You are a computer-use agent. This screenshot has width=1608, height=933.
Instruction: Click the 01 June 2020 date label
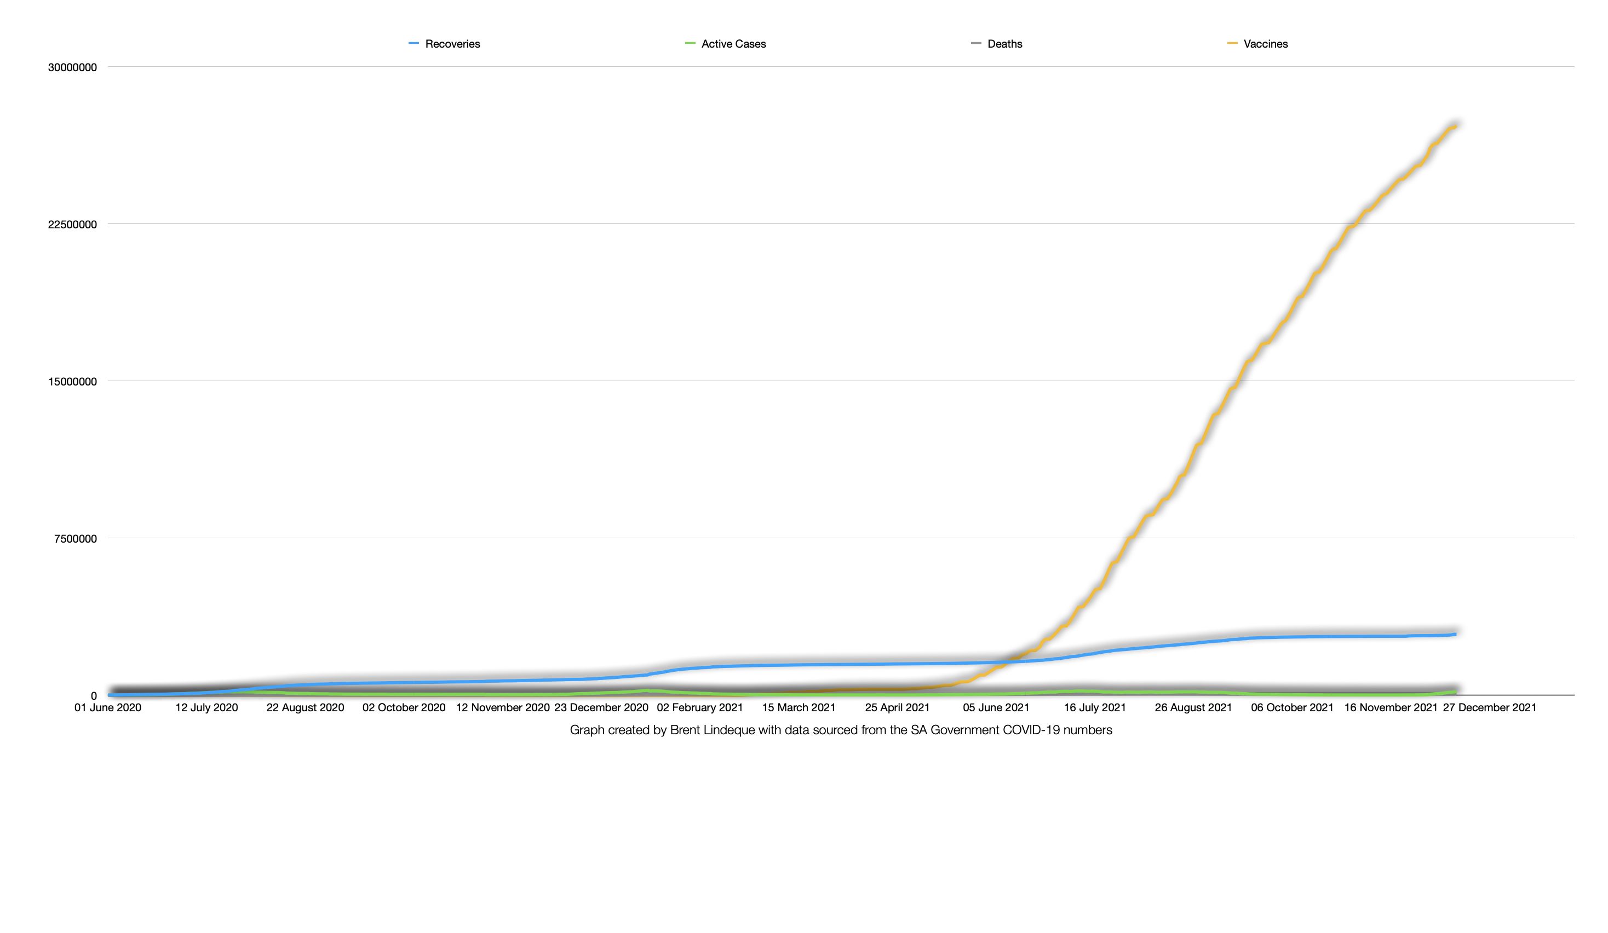(108, 707)
